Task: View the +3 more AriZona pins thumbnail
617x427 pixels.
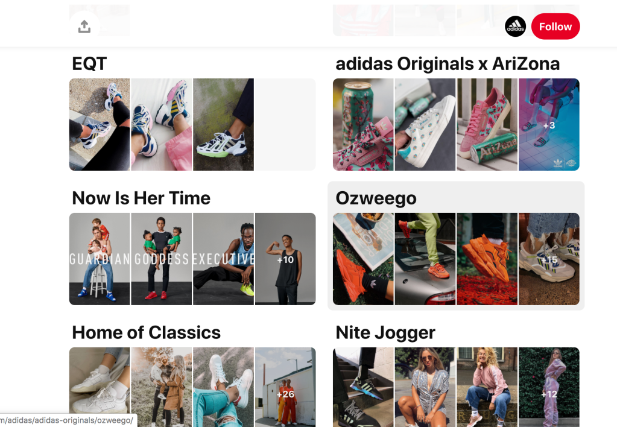Action: tap(549, 124)
